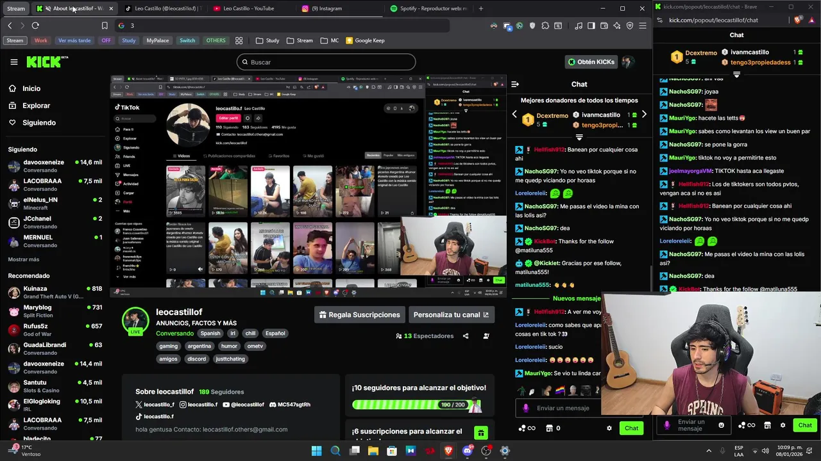Show hidden system tray icons

click(x=709, y=451)
